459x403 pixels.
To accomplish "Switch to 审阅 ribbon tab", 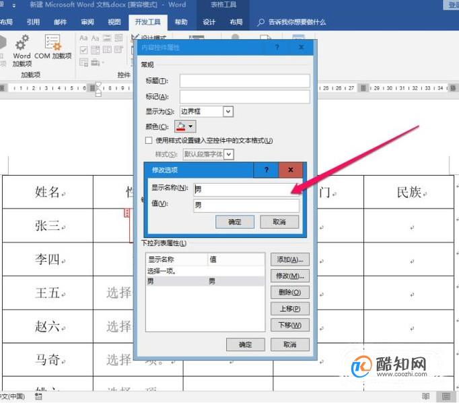I will click(87, 22).
